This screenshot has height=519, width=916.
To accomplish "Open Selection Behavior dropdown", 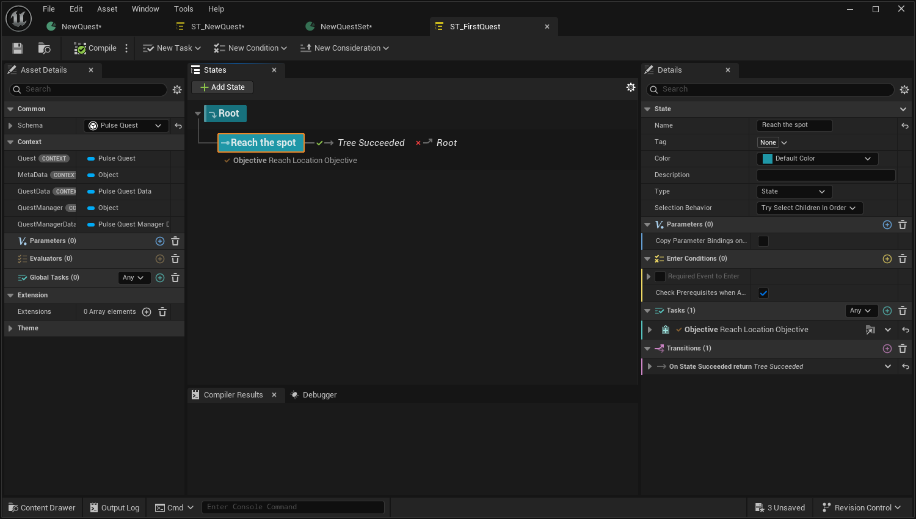I will pos(810,208).
